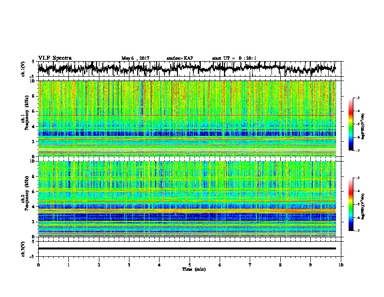The image size is (384, 297).
Task: Click the ch.1 voltage waveform trace
Action: (x=187, y=68)
